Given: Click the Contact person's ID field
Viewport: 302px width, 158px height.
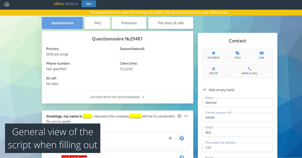Looking at the screenshot, I should point(238,117).
